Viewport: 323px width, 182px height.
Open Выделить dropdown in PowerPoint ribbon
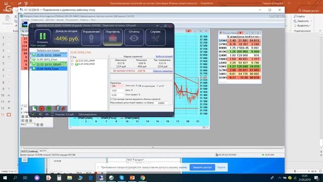click(x=303, y=26)
